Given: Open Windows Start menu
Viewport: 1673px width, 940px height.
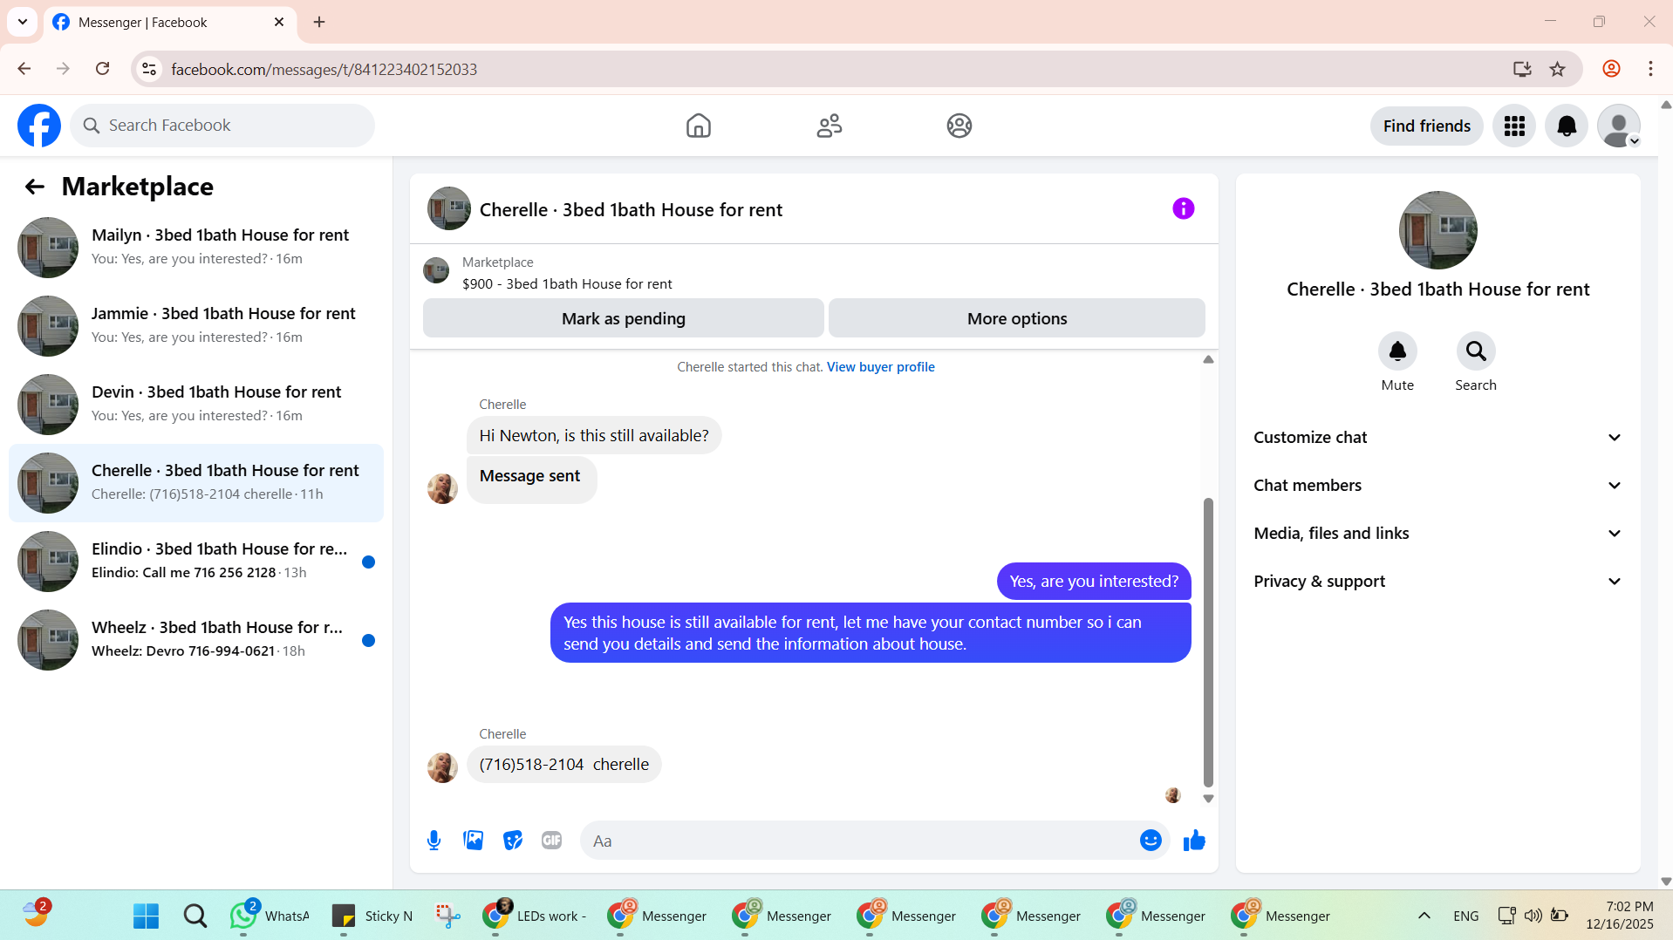Looking at the screenshot, I should [x=146, y=916].
